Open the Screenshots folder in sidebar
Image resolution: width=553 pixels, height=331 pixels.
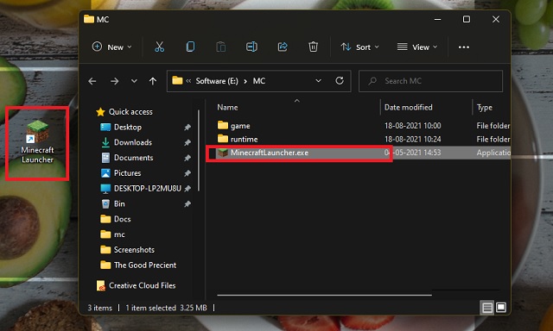pyautogui.click(x=134, y=250)
